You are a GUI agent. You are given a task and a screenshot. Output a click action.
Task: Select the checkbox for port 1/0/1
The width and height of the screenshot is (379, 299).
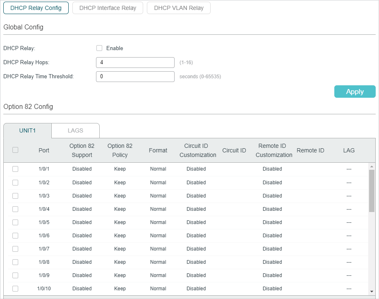tap(15, 169)
